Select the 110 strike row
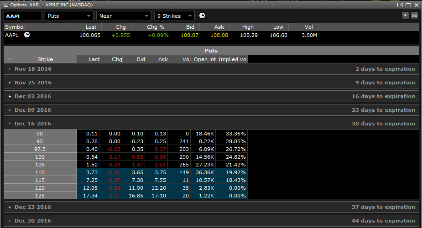The width and height of the screenshot is (422, 228). 40,172
